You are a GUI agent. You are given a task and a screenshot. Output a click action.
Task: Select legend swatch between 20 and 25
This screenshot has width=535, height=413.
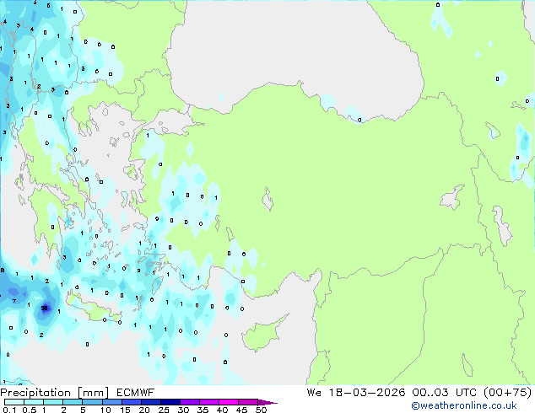click(151, 402)
